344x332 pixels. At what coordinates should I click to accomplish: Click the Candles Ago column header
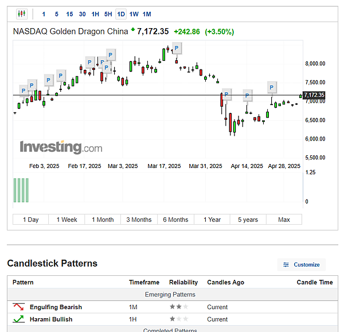(x=225, y=282)
